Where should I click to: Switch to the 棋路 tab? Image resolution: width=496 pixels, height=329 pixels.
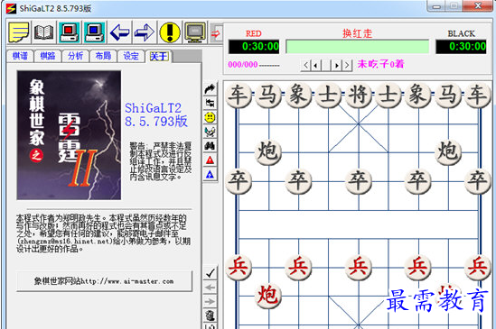pyautogui.click(x=48, y=56)
